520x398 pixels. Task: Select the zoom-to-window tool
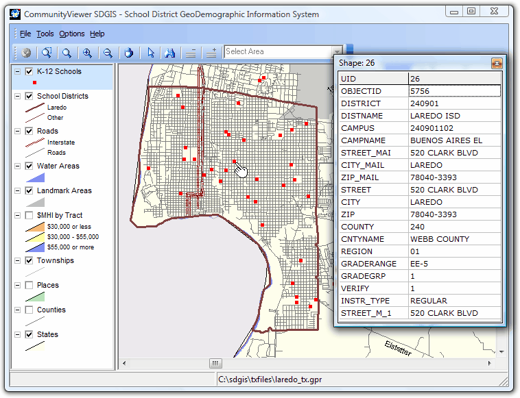[x=47, y=52]
